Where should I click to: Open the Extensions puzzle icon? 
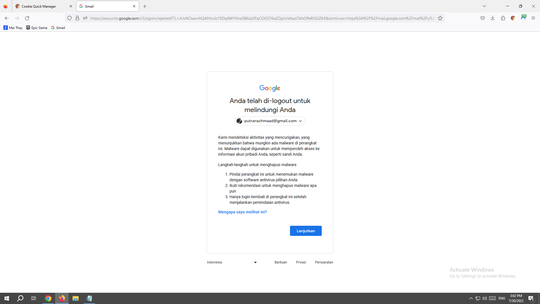503,18
